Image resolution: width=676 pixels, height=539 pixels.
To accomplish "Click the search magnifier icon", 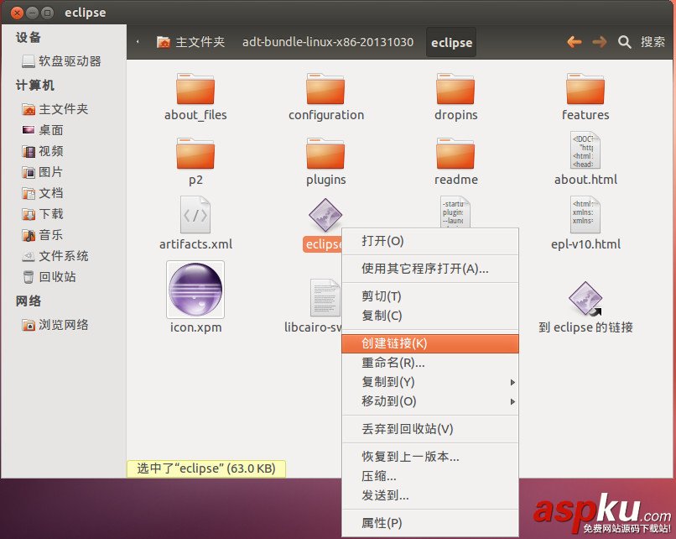I will [x=624, y=42].
